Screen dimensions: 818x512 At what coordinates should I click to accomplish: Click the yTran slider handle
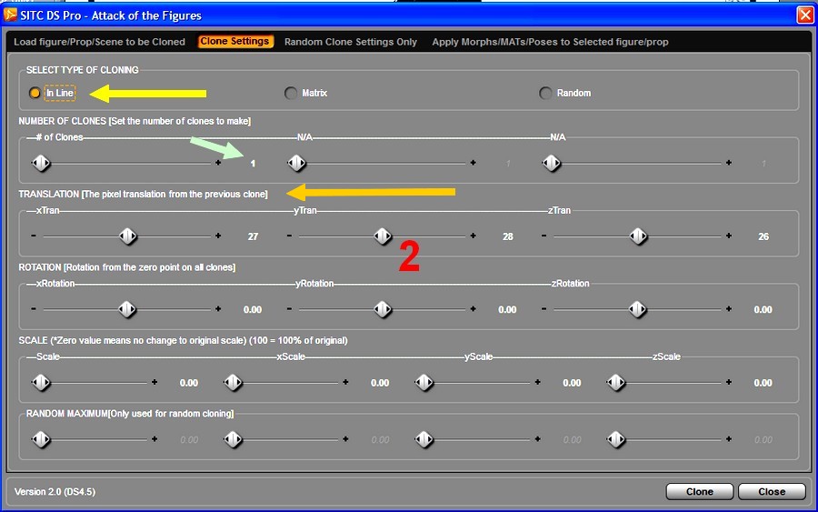(383, 236)
